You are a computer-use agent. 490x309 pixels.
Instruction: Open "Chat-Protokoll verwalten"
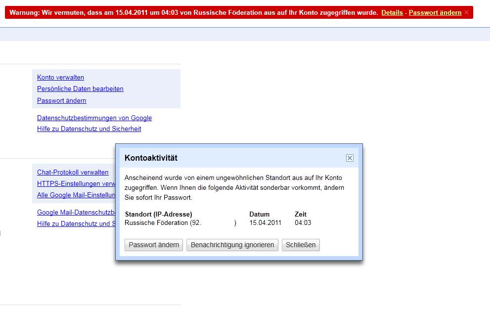73,172
